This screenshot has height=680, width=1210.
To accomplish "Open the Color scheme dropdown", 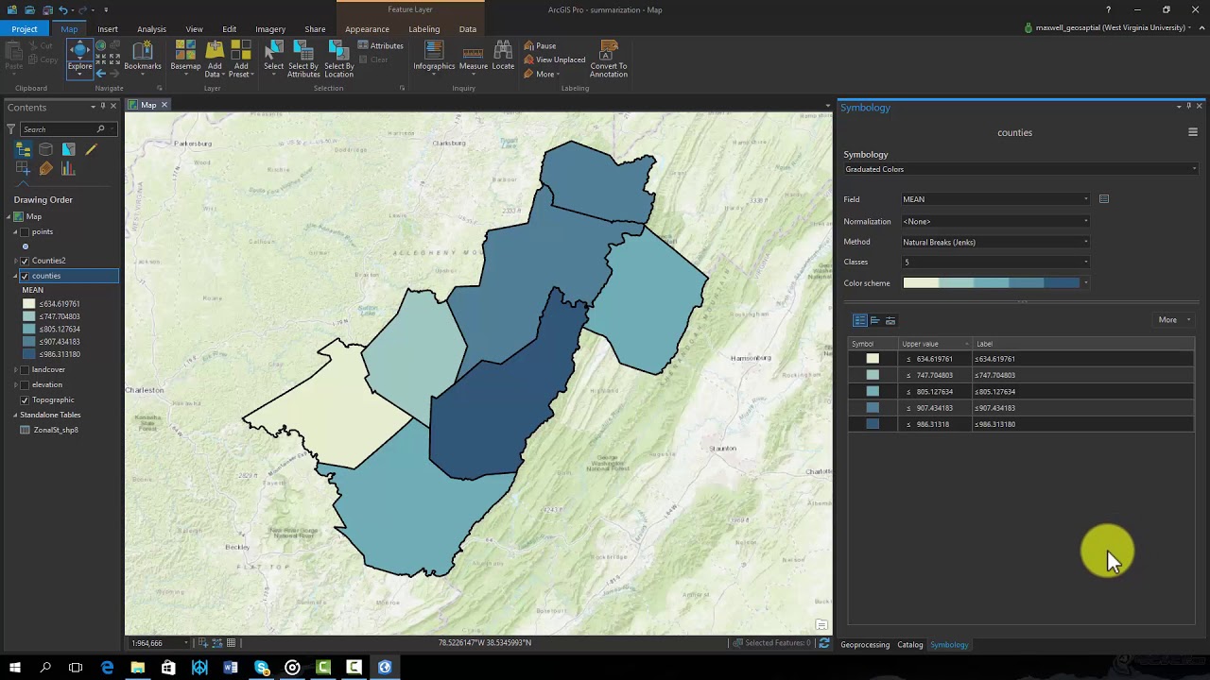I will click(x=995, y=283).
